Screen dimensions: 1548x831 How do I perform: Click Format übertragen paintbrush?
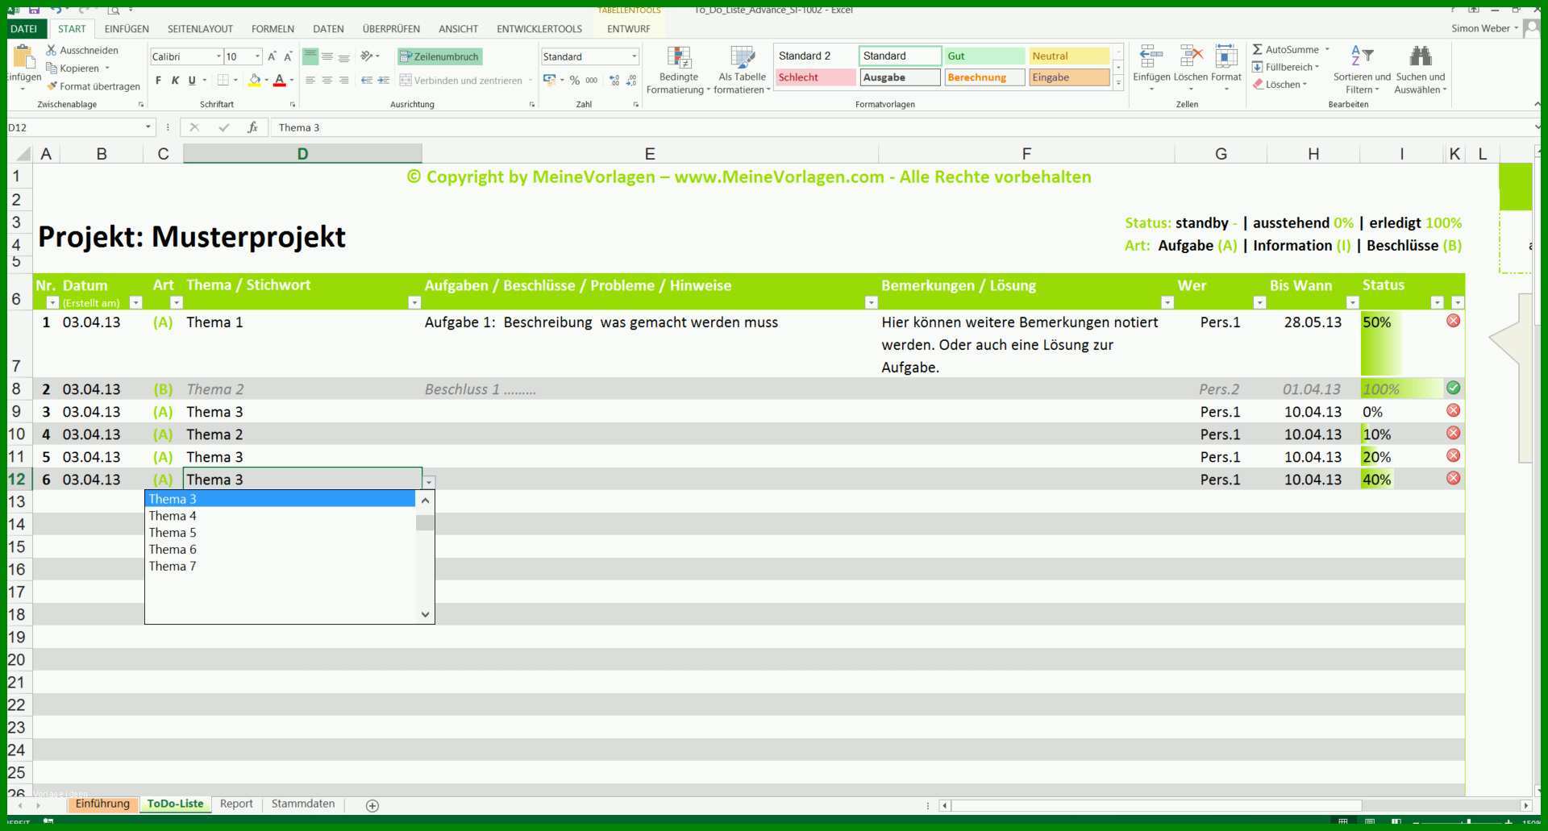(x=52, y=86)
